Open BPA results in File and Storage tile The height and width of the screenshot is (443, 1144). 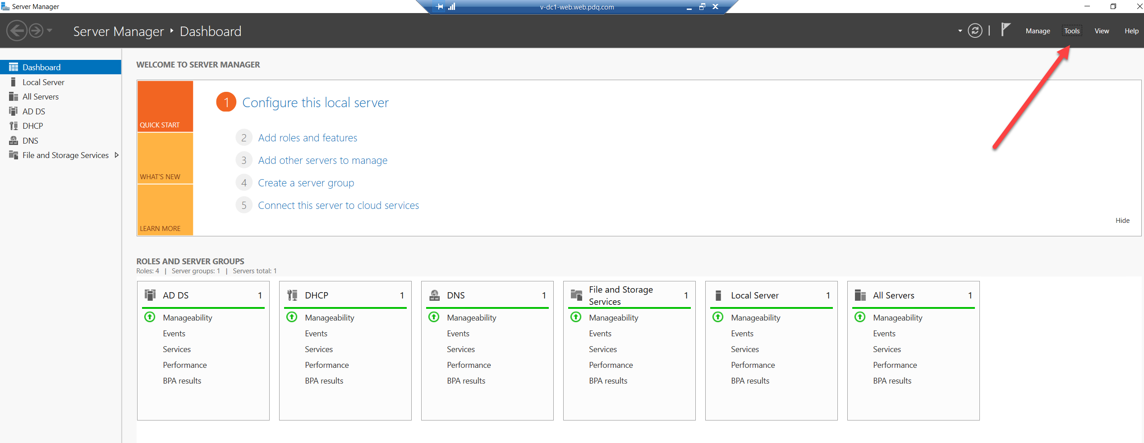608,381
